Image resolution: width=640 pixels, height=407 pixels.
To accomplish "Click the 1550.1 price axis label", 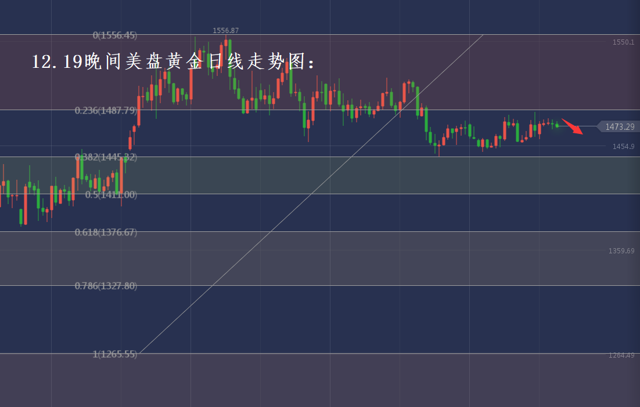I will (x=623, y=42).
